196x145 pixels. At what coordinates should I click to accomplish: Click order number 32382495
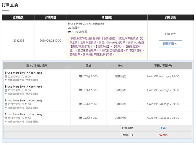click(18, 40)
